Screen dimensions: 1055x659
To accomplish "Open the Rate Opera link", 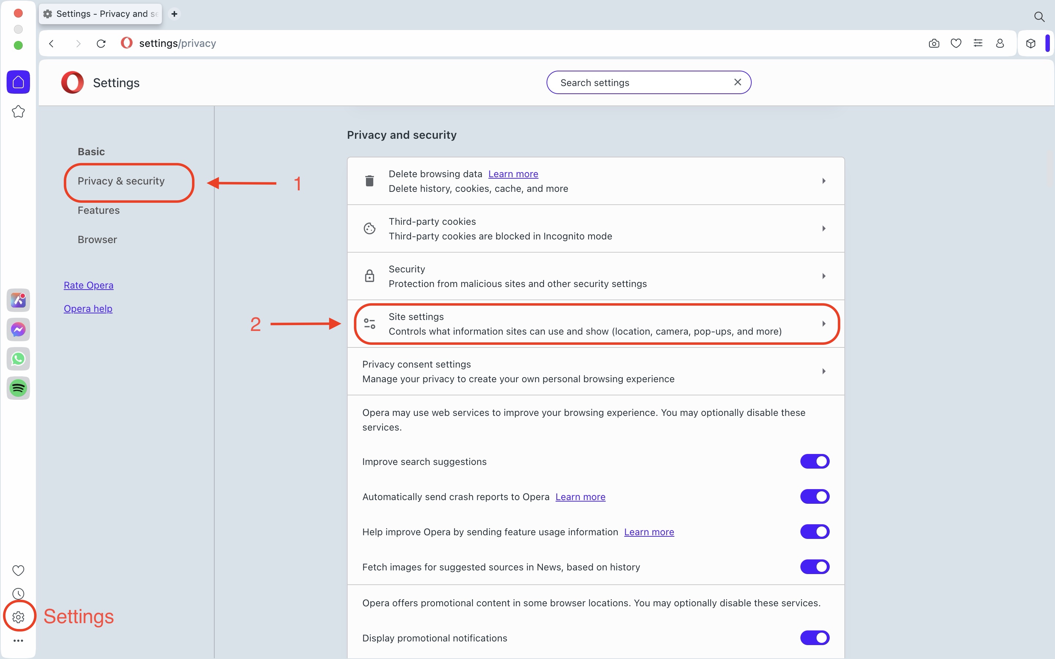I will coord(89,285).
